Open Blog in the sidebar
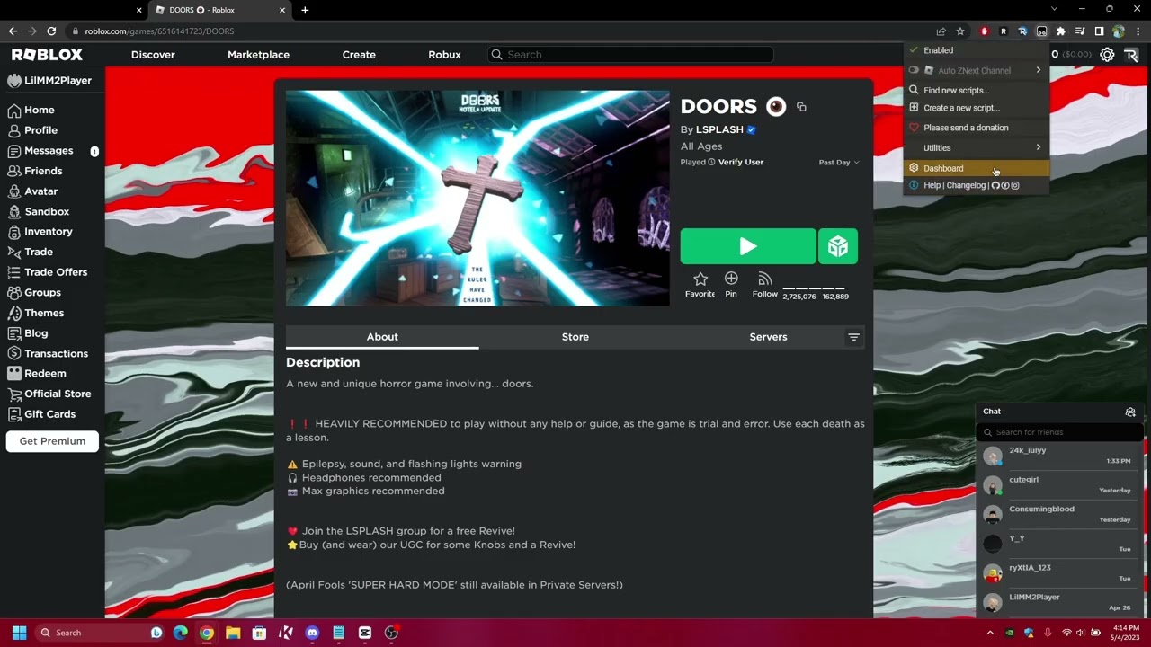 tap(28, 333)
